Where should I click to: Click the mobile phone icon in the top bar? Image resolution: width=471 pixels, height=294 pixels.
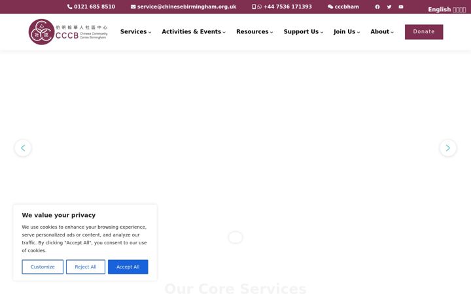point(254,7)
